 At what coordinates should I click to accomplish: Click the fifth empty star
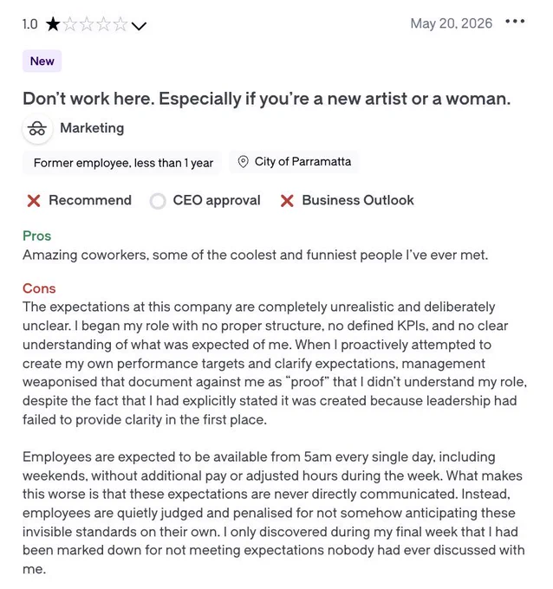tap(120, 25)
